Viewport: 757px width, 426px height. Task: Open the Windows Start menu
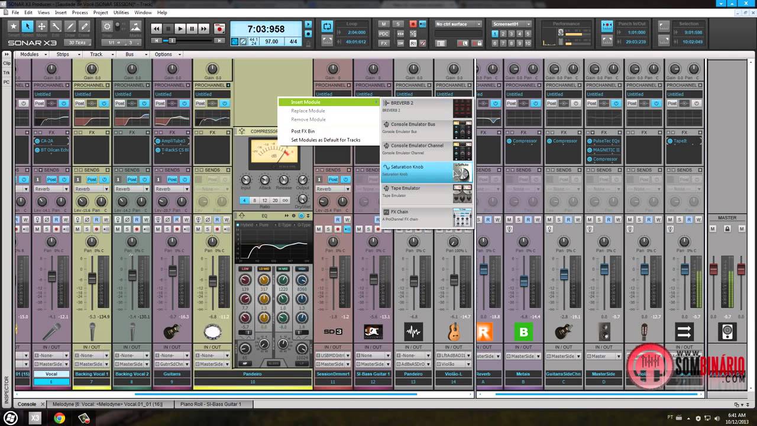point(10,418)
